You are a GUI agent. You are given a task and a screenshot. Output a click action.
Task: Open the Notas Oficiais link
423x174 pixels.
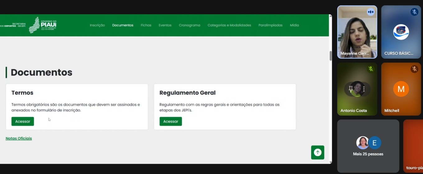tap(19, 138)
